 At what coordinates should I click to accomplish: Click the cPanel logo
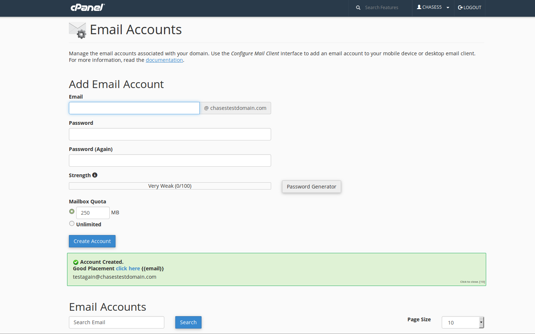point(87,7)
